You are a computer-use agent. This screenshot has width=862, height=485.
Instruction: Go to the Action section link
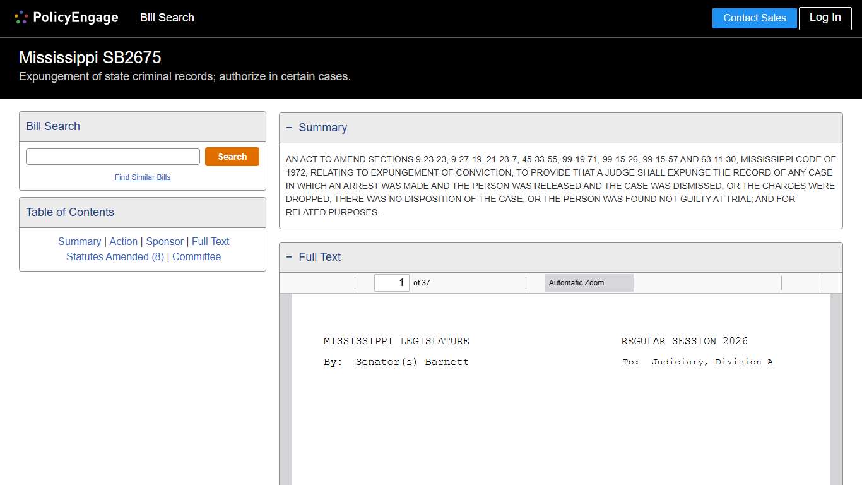(123, 241)
